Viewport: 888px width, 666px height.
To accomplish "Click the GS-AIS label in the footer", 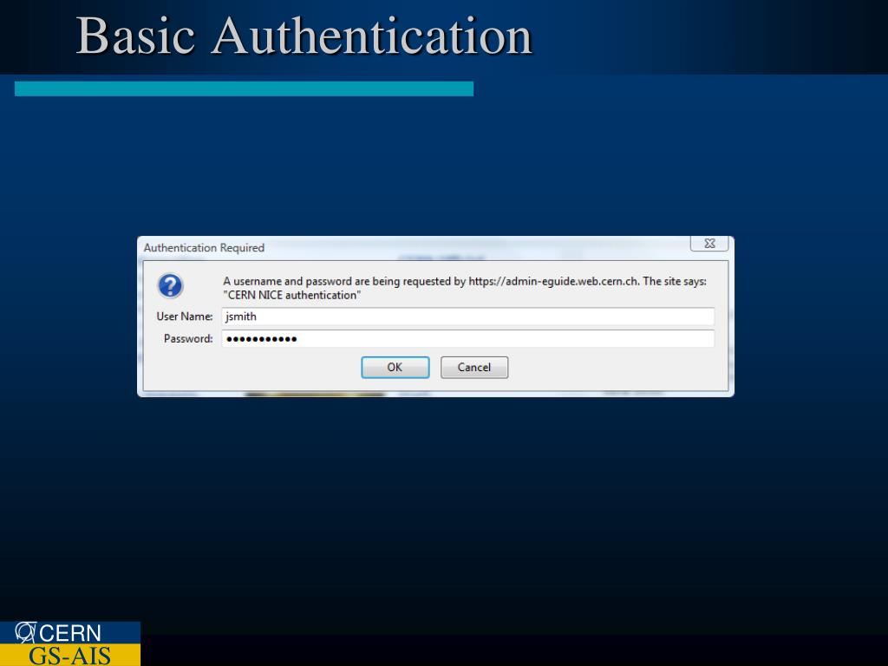I will pyautogui.click(x=69, y=656).
